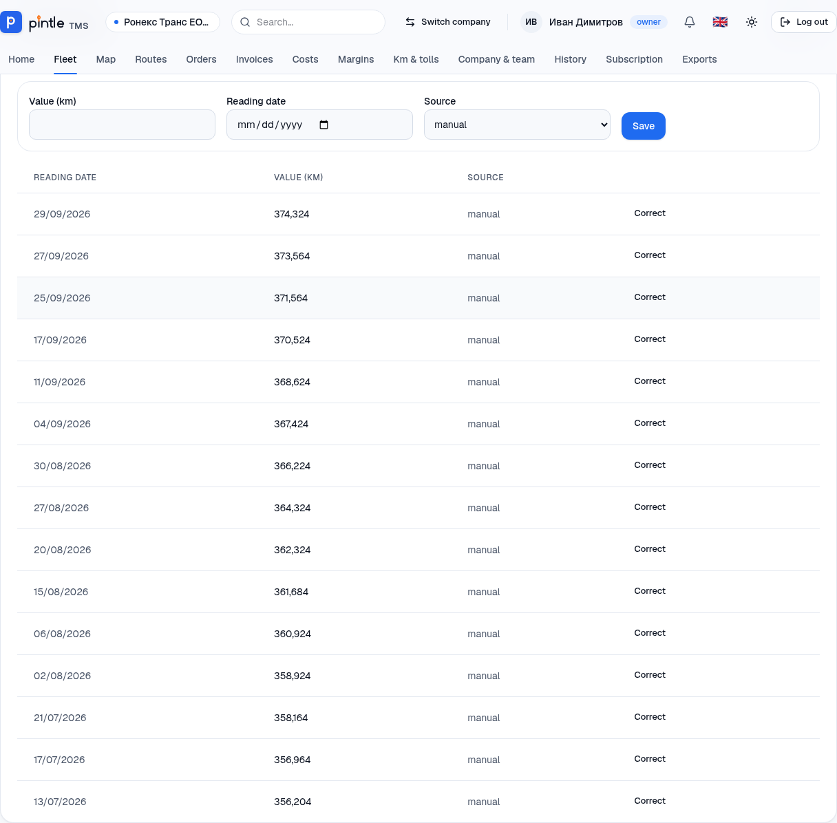This screenshot has width=837, height=823.
Task: Click the 358,164 value cell
Action: pos(291,718)
